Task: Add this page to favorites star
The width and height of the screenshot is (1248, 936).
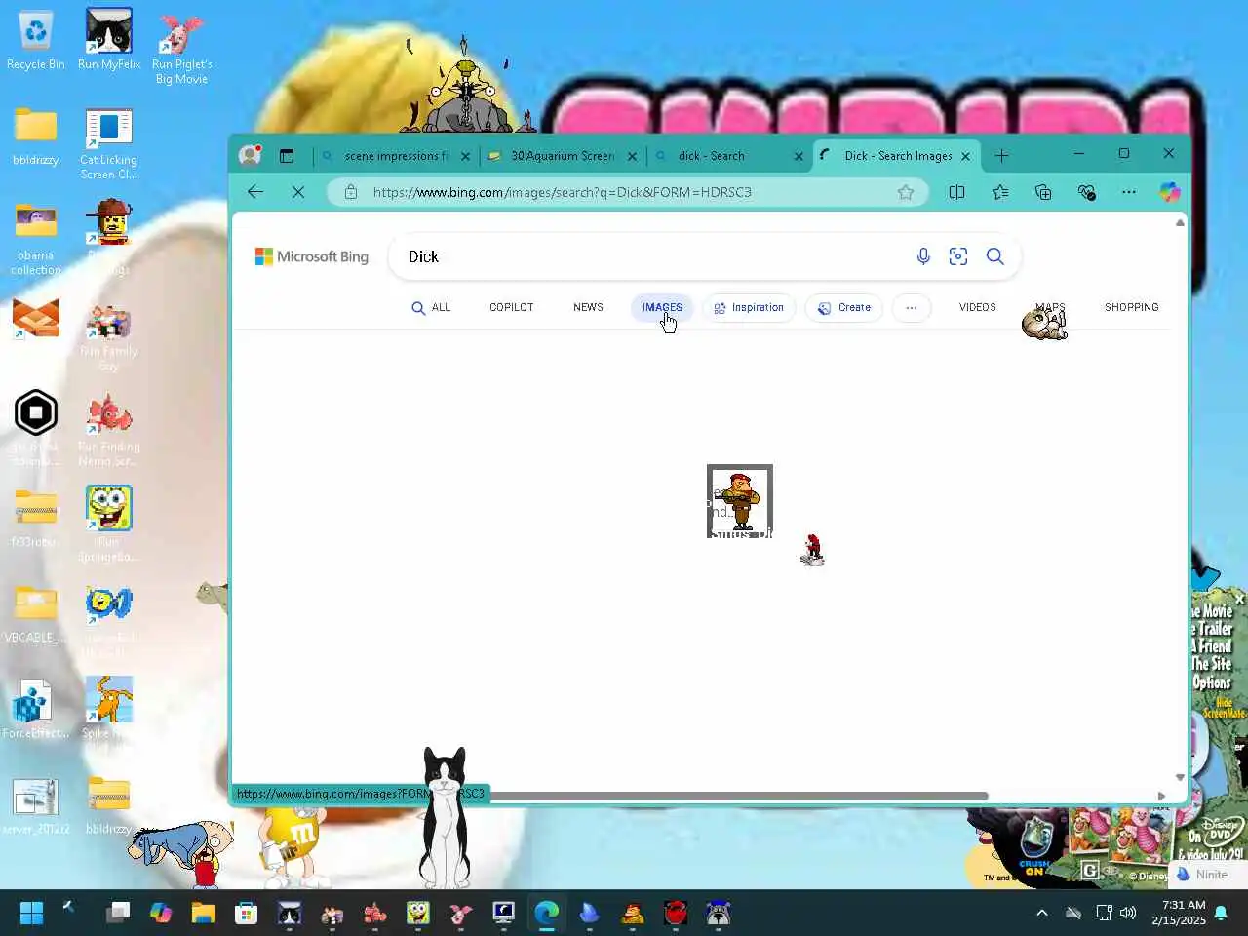Action: 906,192
